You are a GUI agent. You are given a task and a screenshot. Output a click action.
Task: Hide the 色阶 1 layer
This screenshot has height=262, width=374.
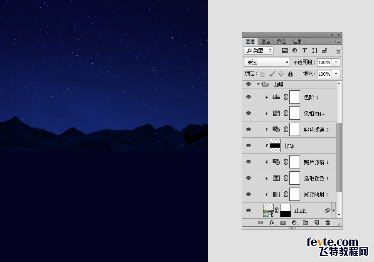pyautogui.click(x=249, y=97)
